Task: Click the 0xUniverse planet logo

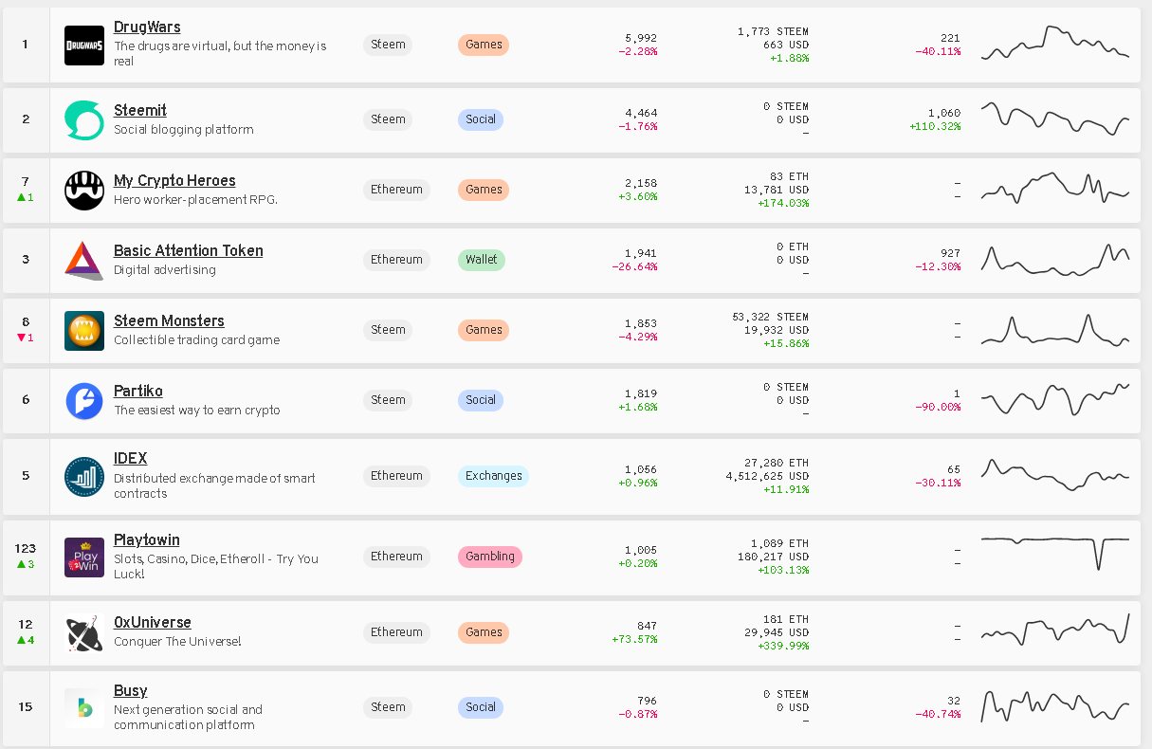Action: click(84, 633)
